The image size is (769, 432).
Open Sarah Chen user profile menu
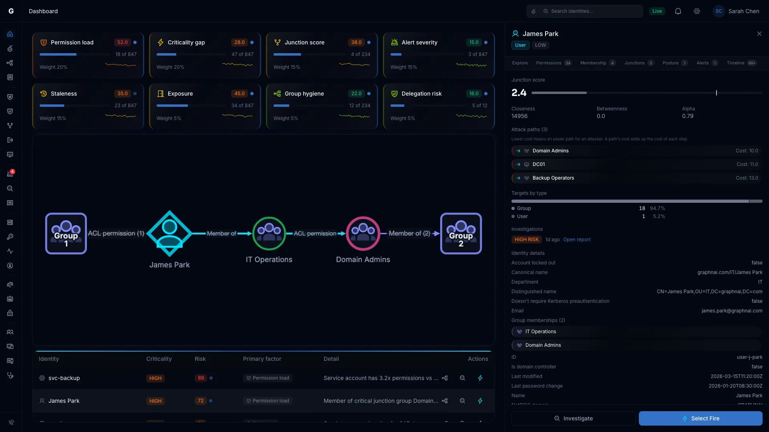click(x=736, y=11)
